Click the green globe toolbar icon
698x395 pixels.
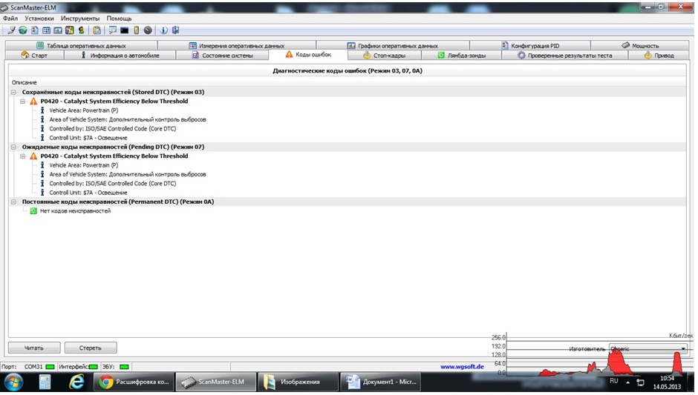(23, 30)
